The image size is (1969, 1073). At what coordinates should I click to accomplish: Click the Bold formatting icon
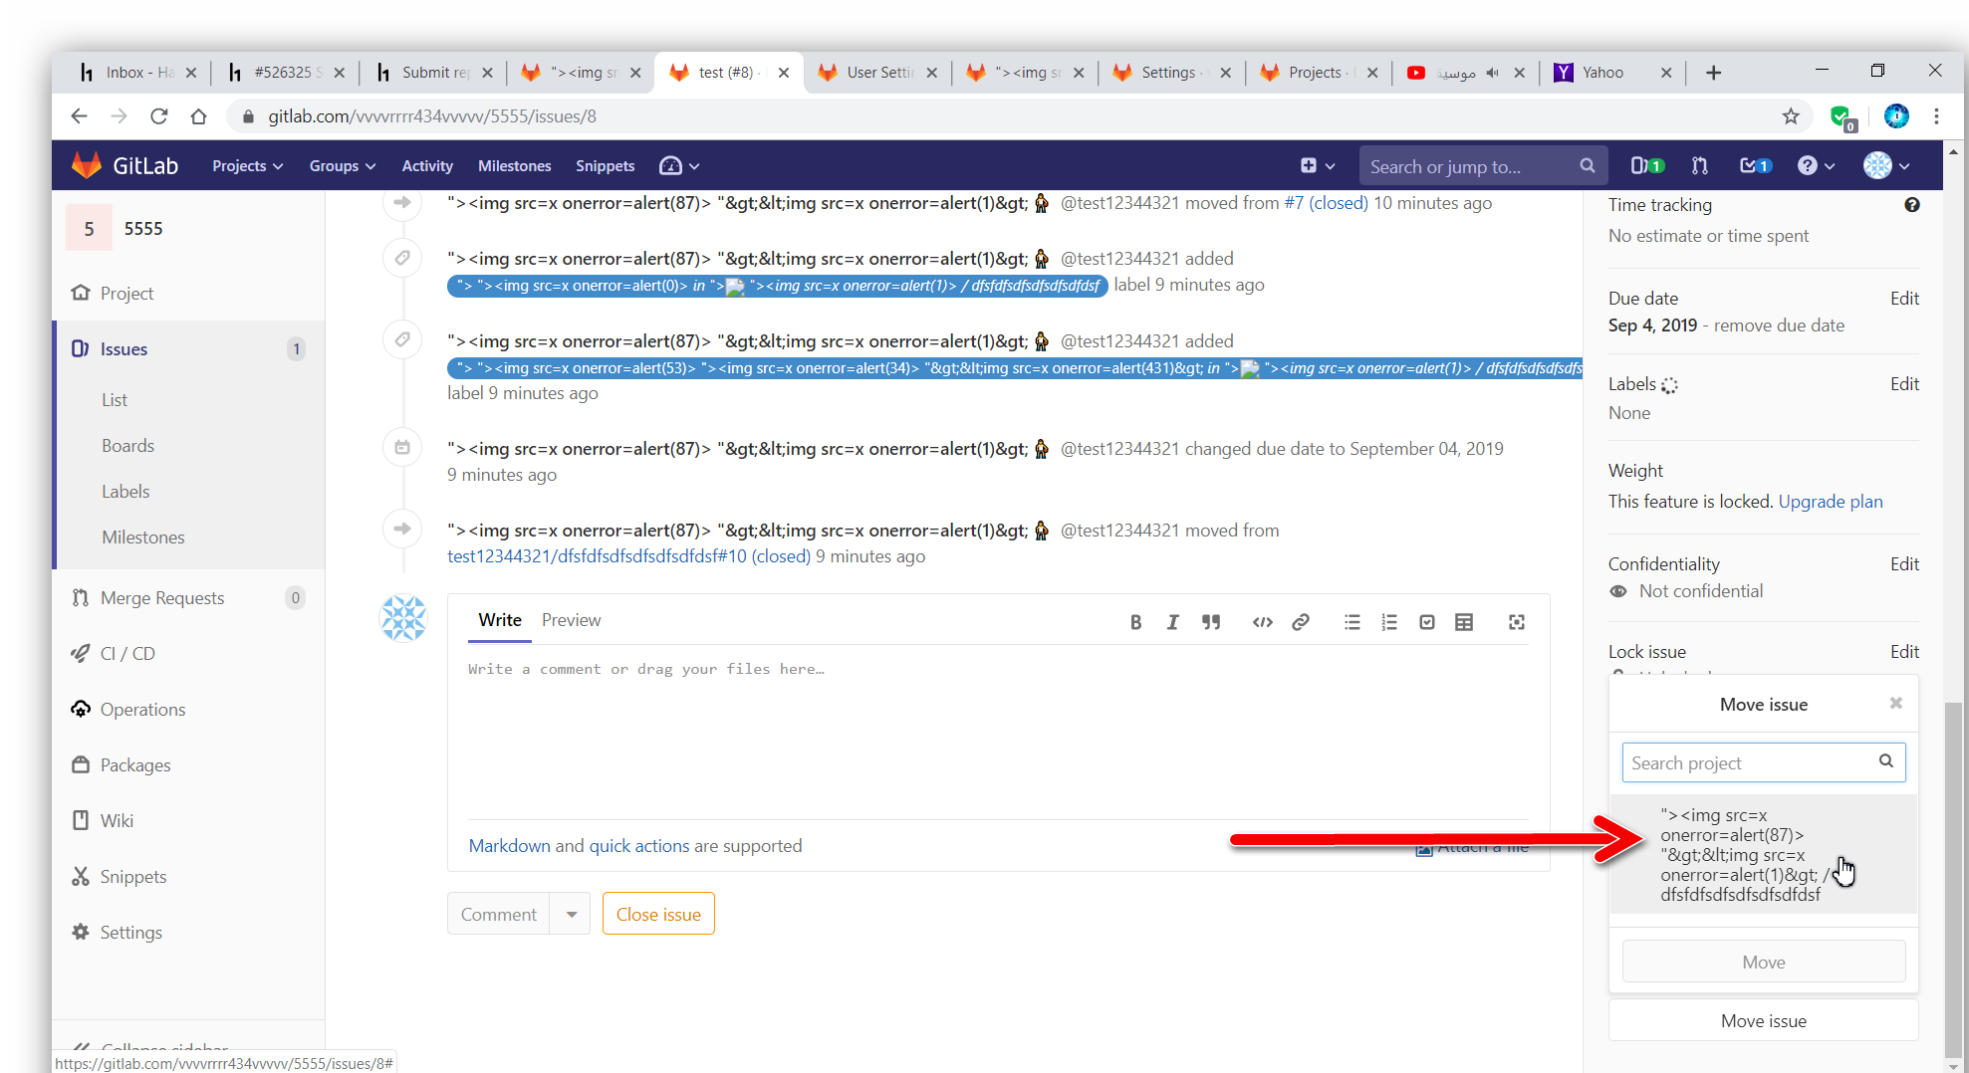pos(1135,622)
